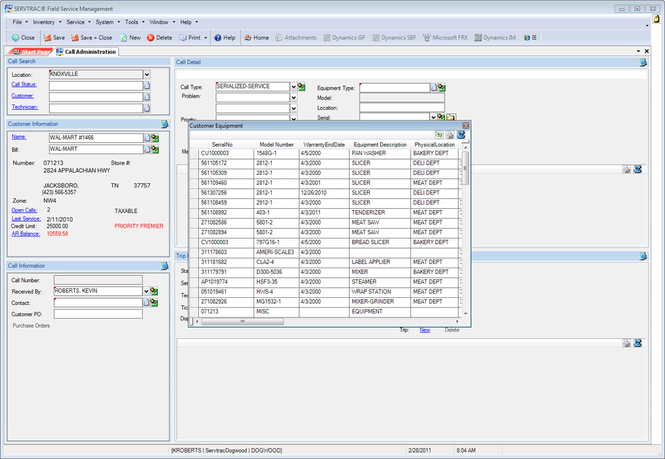Open the Technician lookup icon
This screenshot has width=665, height=459.
(147, 109)
